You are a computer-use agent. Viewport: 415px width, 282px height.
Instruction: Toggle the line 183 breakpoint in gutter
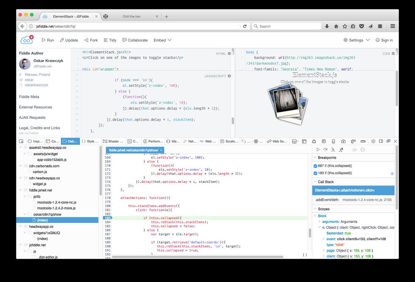107,218
